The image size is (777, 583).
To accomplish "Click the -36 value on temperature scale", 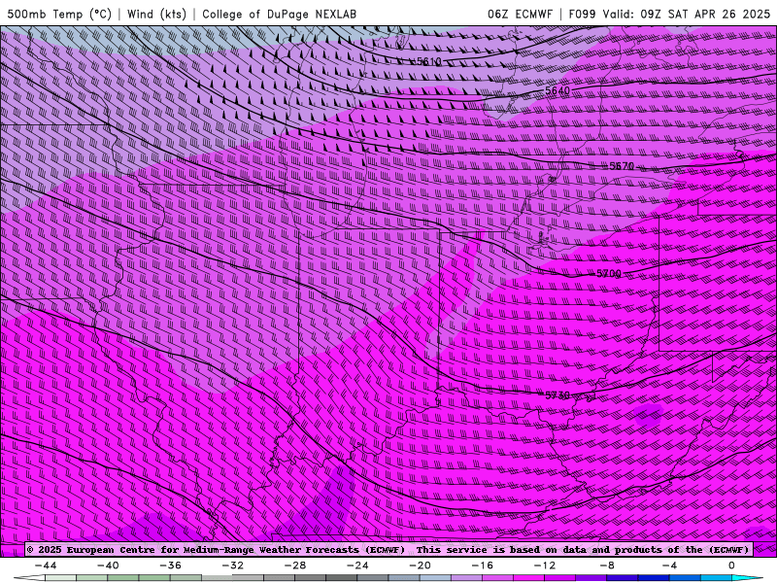I will [171, 566].
